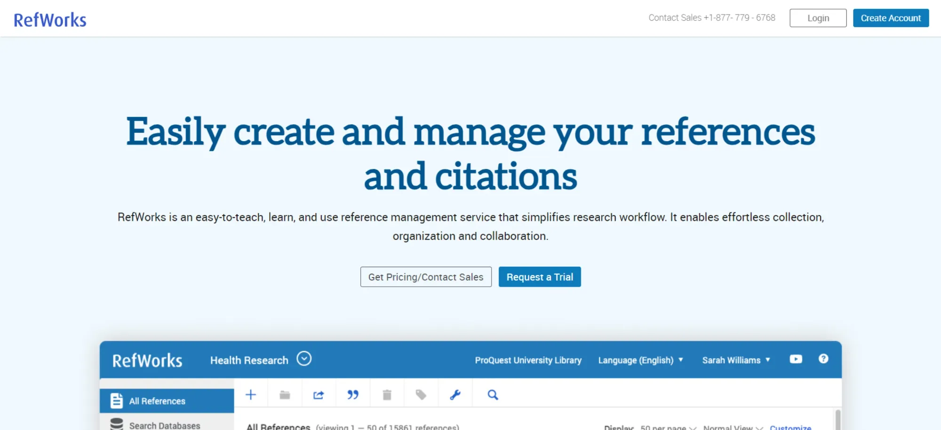Open the Normal View dropdown

(733, 427)
